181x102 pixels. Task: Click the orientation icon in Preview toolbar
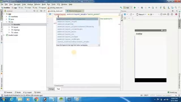(x=132, y=14)
